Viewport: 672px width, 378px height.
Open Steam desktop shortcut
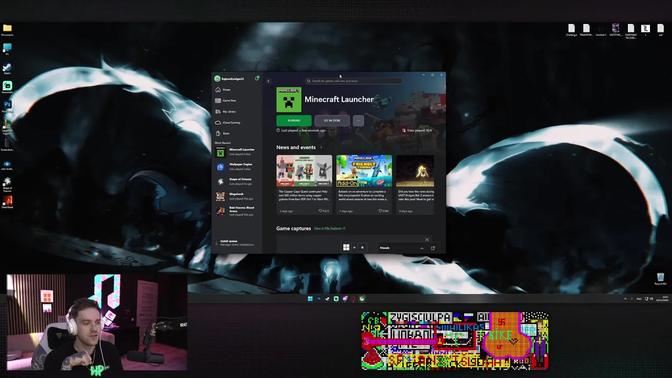pos(7,69)
